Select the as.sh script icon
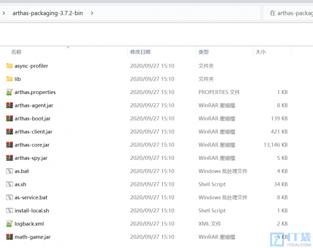Screen dimensions: 313x248 [9, 184]
